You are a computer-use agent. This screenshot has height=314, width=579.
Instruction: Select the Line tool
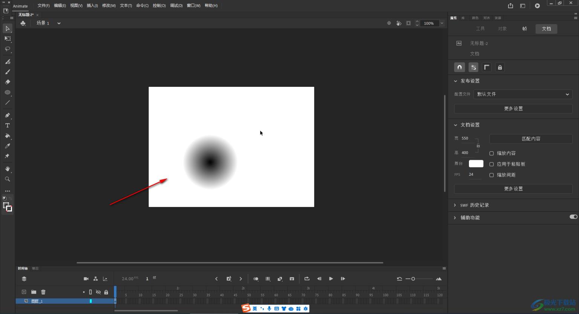[8, 103]
